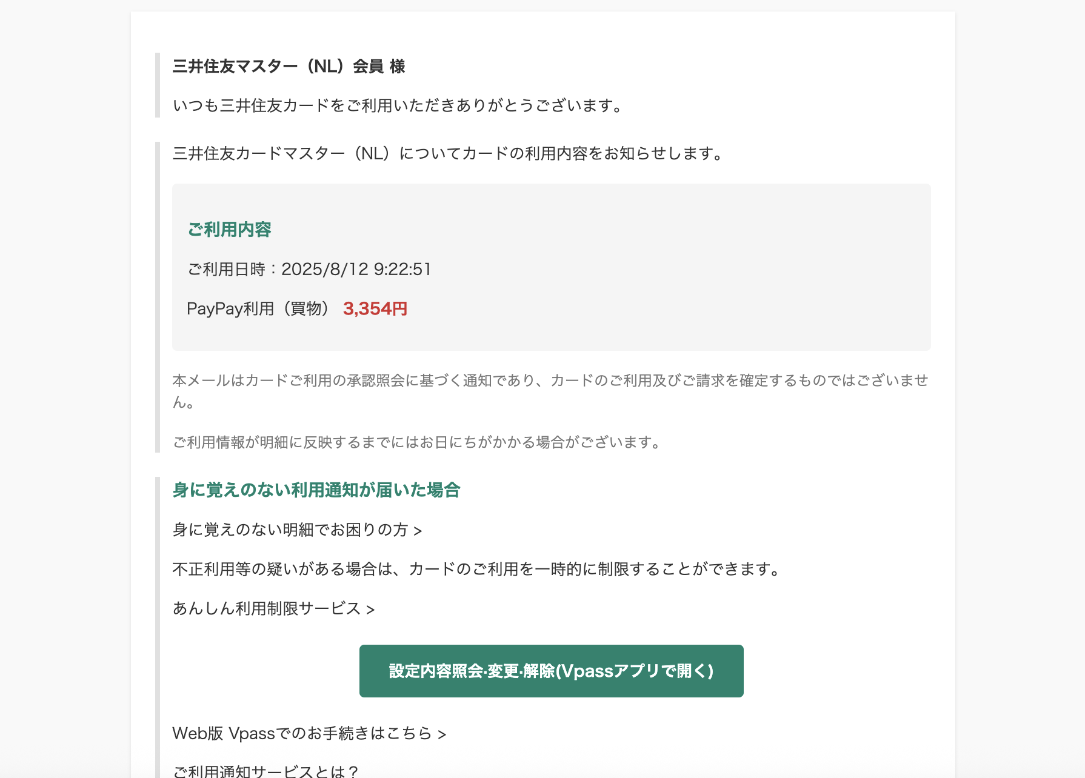
Task: Click the chevron after 身に覚えのない明細でお困りの方
Action: coord(418,531)
